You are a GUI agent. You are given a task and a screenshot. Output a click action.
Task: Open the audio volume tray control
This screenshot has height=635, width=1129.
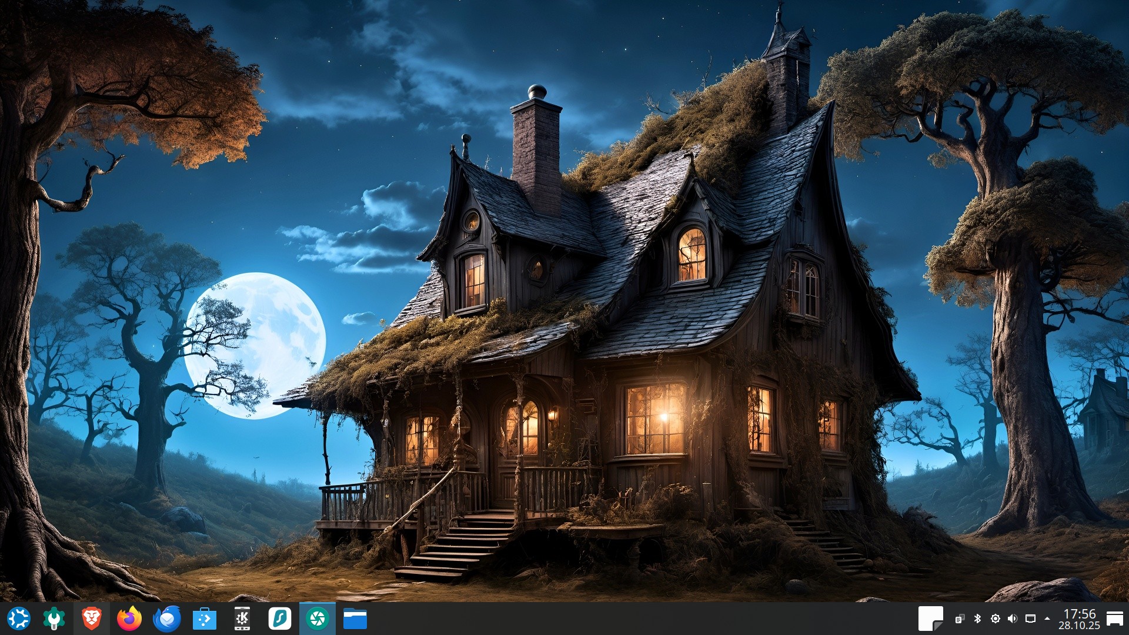pyautogui.click(x=1012, y=619)
